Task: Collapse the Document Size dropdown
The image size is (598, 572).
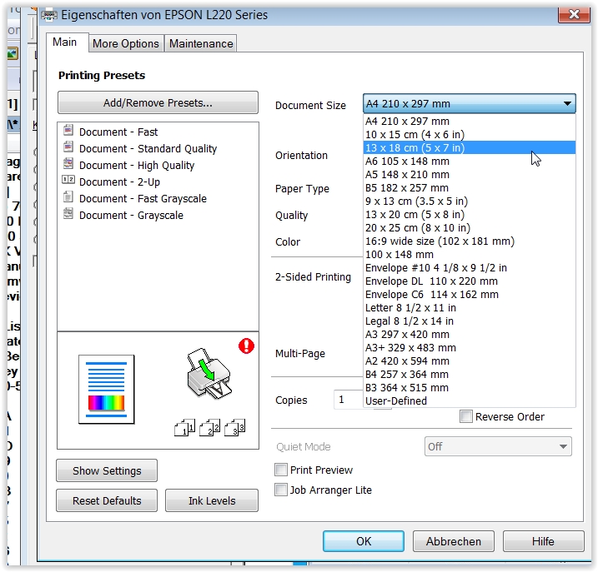Action: 567,104
